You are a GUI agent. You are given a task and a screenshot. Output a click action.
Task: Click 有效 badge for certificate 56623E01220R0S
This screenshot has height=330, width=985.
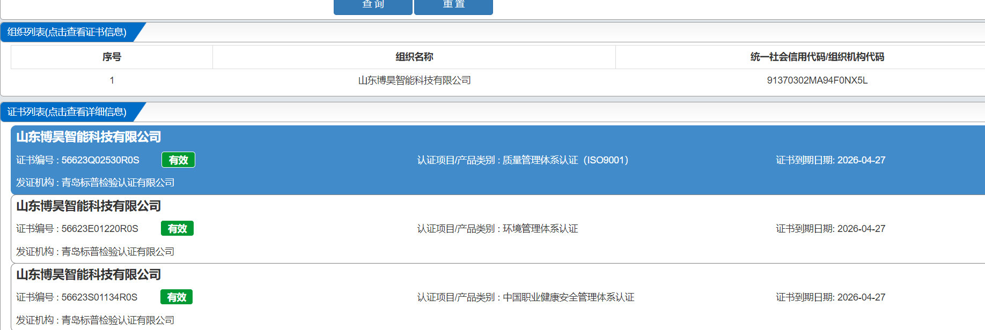point(177,228)
